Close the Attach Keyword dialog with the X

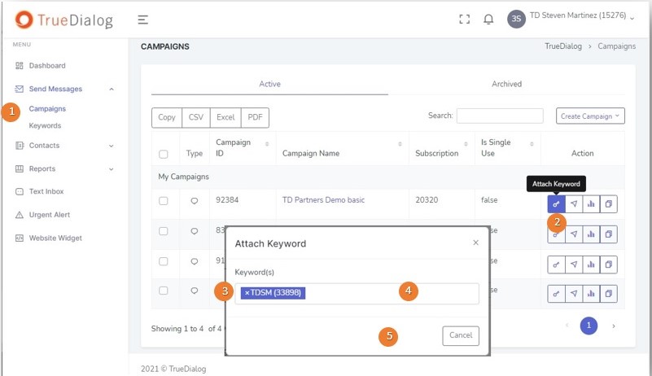(x=476, y=243)
